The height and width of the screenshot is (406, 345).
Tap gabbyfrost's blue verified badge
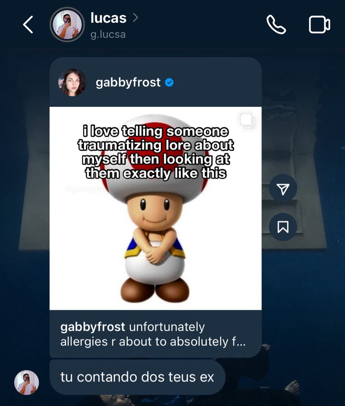pyautogui.click(x=169, y=82)
